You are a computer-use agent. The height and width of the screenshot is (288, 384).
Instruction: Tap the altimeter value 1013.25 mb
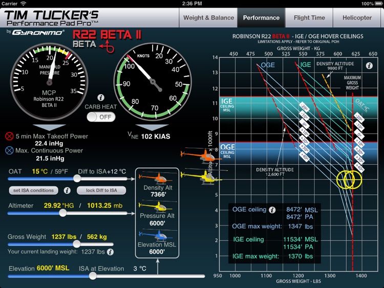coord(104,206)
